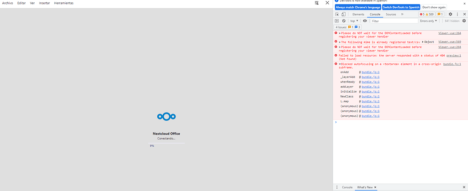
Task: Open the Editar menu
Action: click(21, 3)
